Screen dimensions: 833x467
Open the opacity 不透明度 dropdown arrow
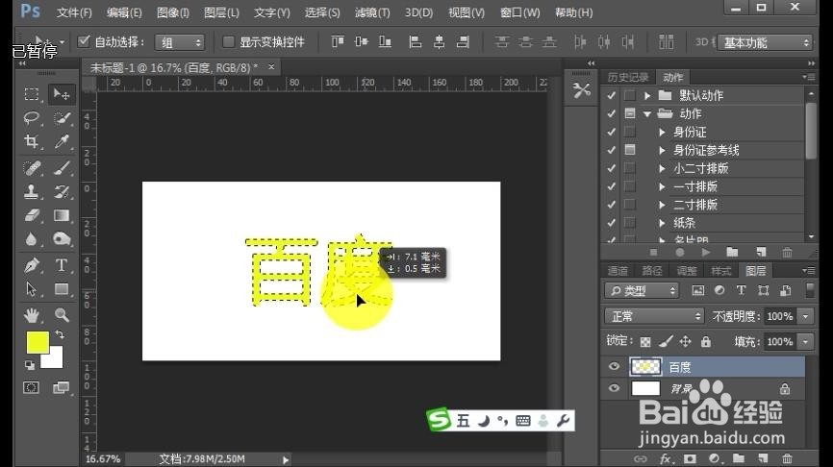806,316
